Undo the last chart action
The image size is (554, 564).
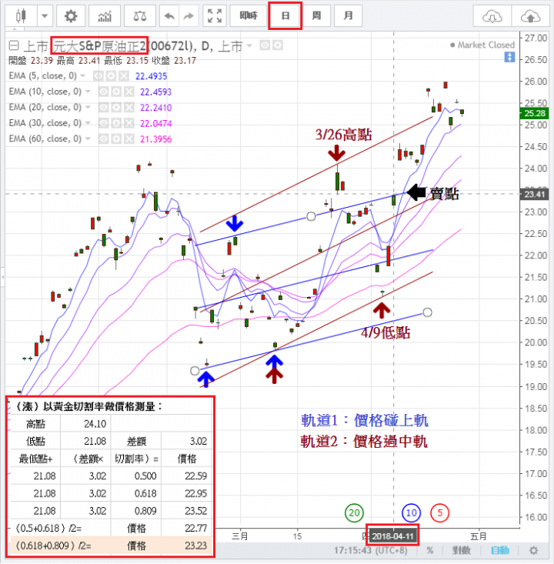coord(169,16)
